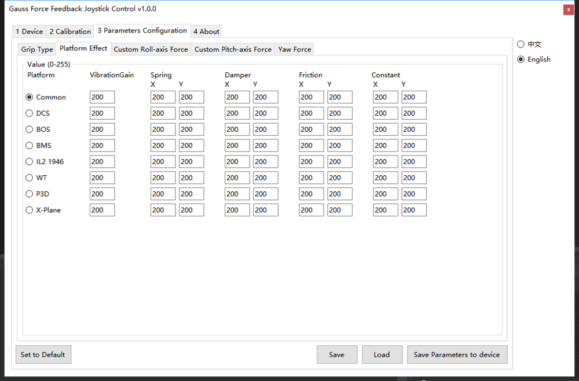Choose the P3D platform radio button
This screenshot has height=381, width=579.
37,194
